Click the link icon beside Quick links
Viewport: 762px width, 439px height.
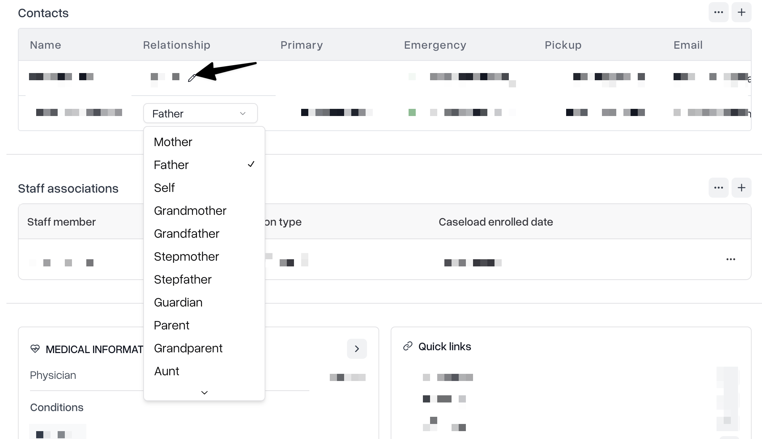(408, 346)
